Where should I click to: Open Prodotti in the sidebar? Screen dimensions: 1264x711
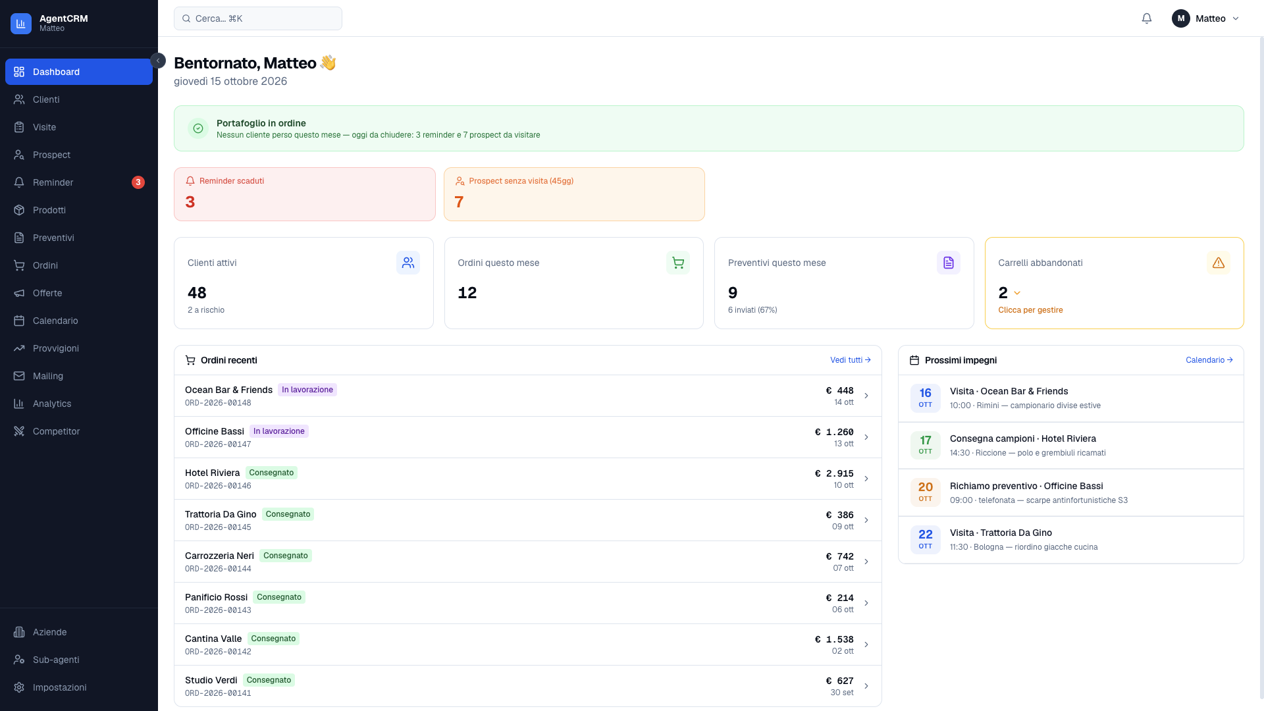[x=79, y=210]
